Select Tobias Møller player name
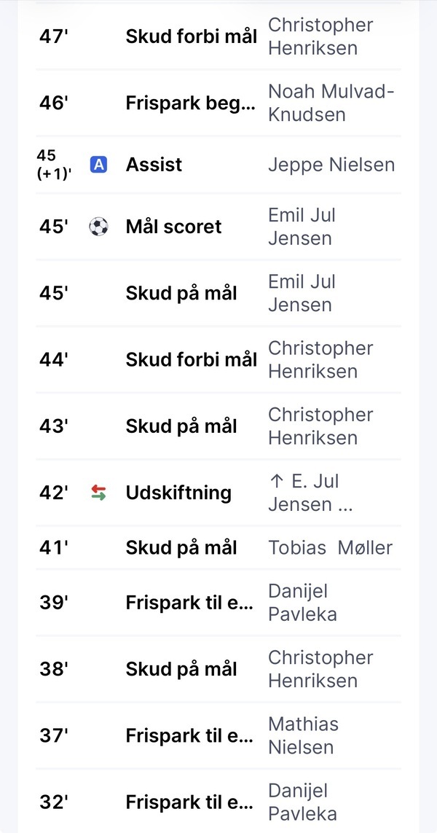This screenshot has height=833, width=437. tap(330, 548)
